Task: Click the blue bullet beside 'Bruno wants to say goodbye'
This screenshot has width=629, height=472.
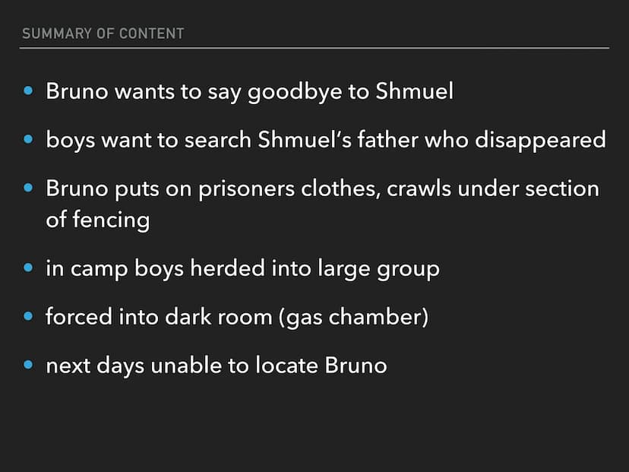Action: 28,90
